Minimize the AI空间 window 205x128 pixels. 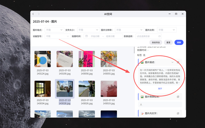tap(170, 14)
